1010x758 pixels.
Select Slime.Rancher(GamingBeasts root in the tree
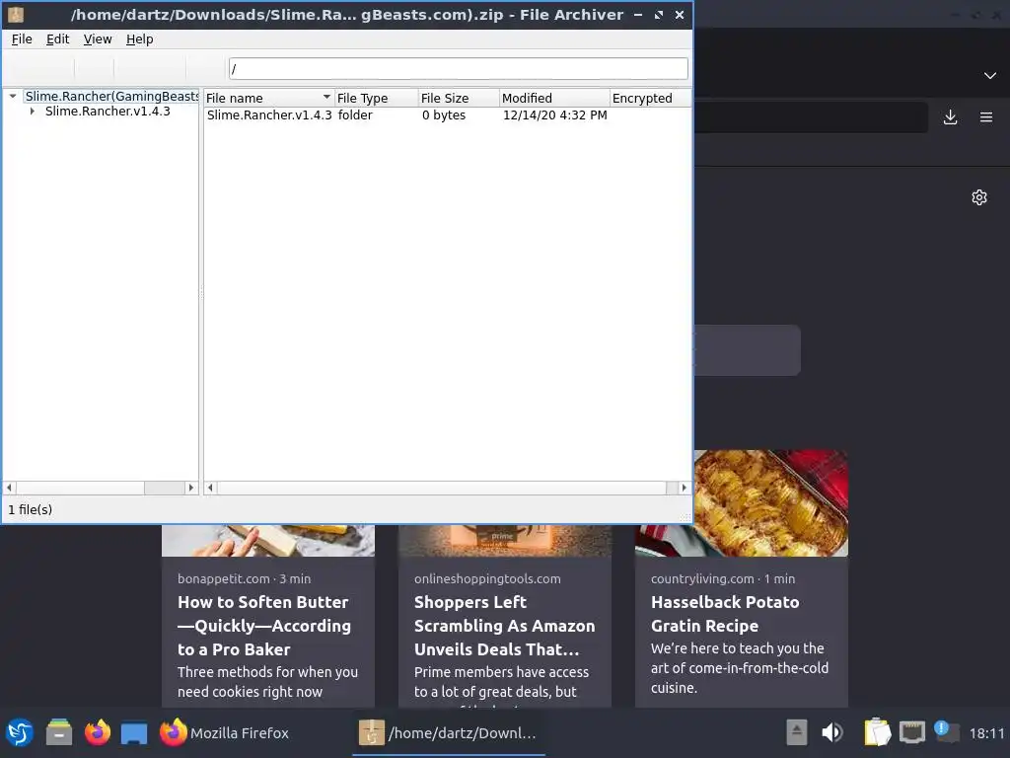click(x=111, y=96)
